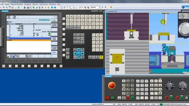
Task: Click the SELECT key between arrows
Action: pos(79,53)
